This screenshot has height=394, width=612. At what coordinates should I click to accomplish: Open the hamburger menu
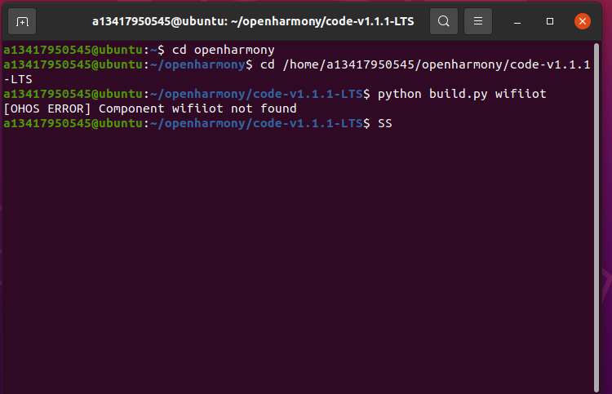coord(479,21)
